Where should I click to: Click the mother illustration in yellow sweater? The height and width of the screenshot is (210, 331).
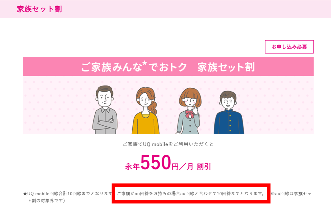click(x=146, y=111)
